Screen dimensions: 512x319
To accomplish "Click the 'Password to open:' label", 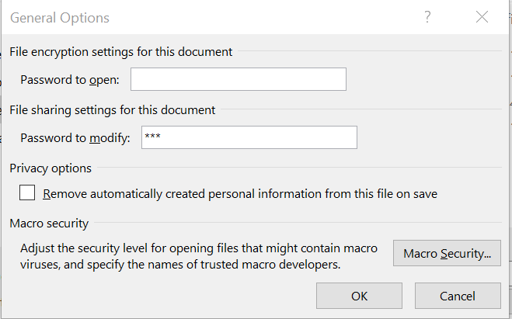I will 70,80.
